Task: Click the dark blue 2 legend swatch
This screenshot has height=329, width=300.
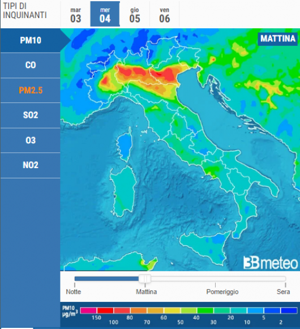Action: (289, 310)
